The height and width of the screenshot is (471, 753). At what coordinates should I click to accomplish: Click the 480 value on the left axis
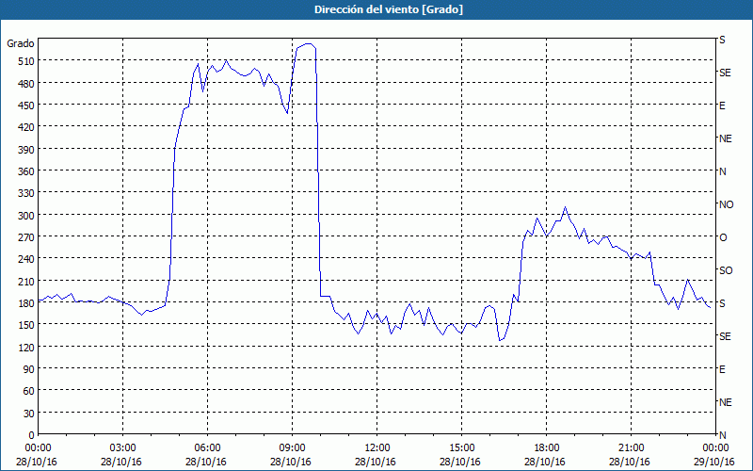26,84
